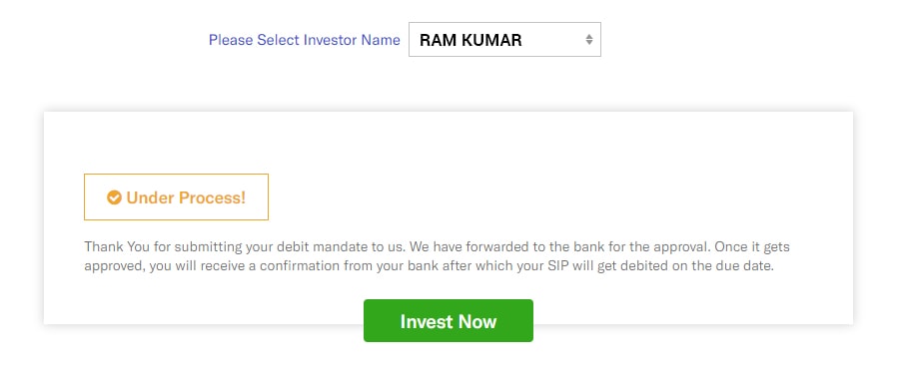Screen dimensions: 915x383
Task: Click the Under Process! status badge
Action: pos(176,197)
